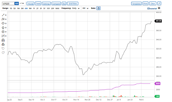Switch to Grid View
The image size is (172, 102).
73,3
